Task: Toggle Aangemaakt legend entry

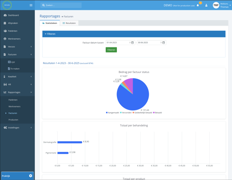Action: pos(112,113)
